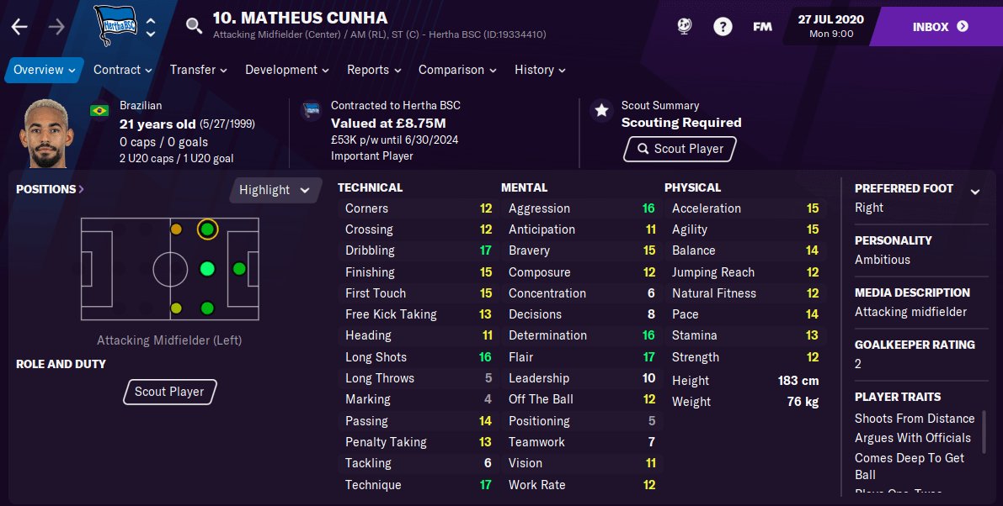Open the Development menu tab
This screenshot has height=506, width=1003.
(x=287, y=70)
